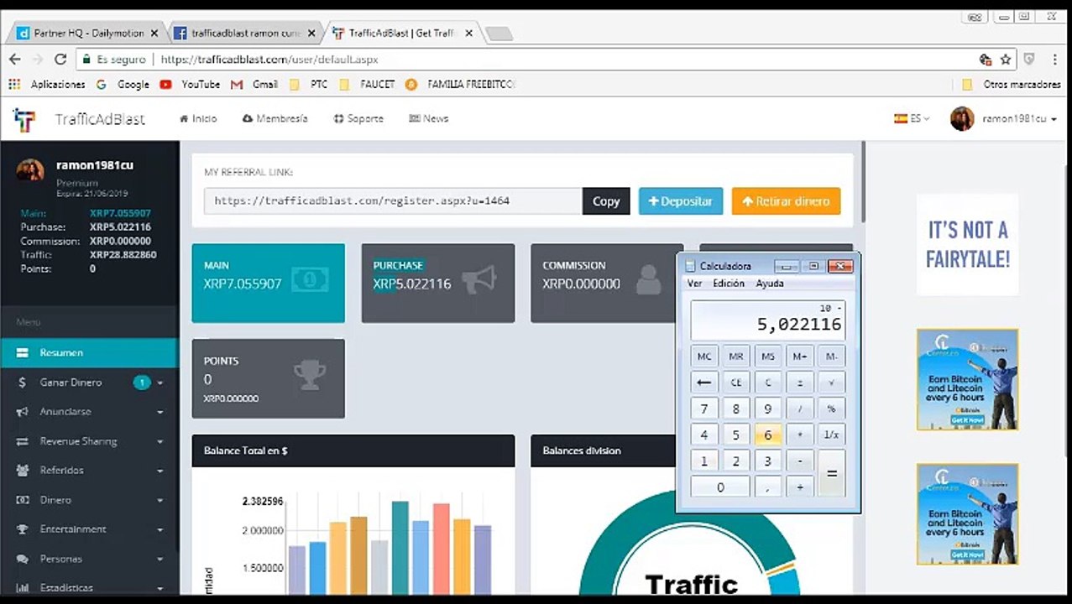Click the 1/x reciprocal key in Calculadora
Viewport: 1072px width, 604px height.
(831, 435)
